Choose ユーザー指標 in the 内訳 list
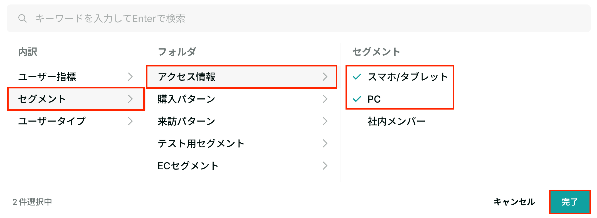The image size is (597, 218). click(x=76, y=76)
